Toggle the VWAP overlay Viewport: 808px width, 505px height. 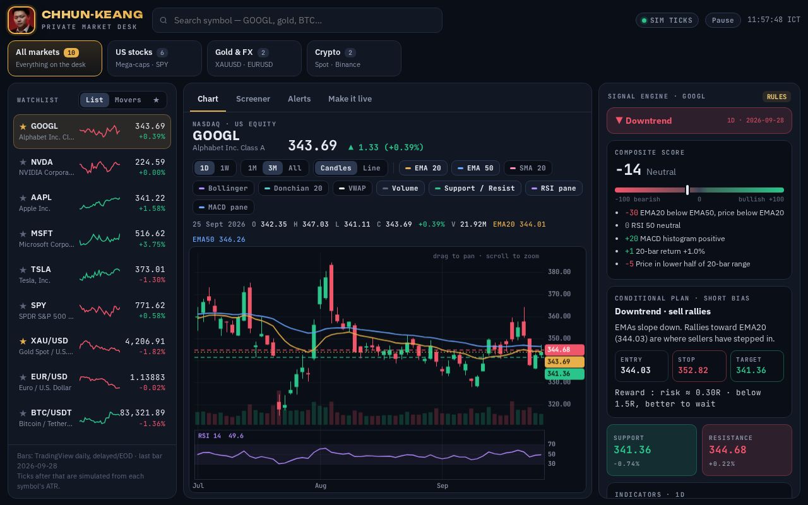pyautogui.click(x=352, y=188)
